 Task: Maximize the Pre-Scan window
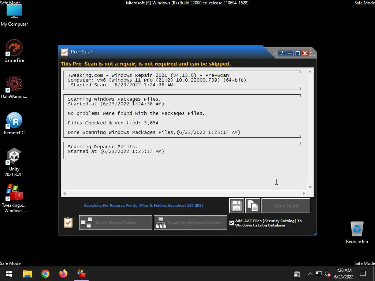297,53
